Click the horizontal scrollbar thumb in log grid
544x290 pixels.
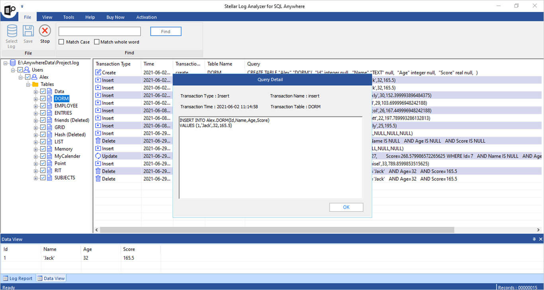277,230
